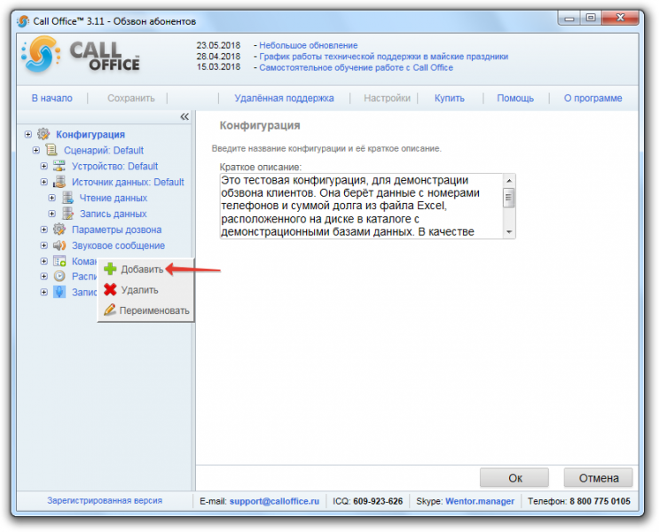Screen dimensions: 659x532
Task: Click the phone number 8 800 775 0105
Action: click(x=600, y=501)
